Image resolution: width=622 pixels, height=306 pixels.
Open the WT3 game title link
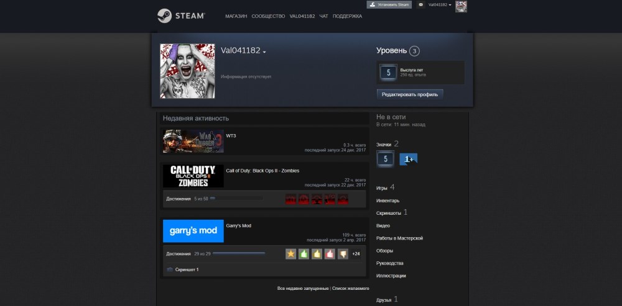click(x=231, y=136)
